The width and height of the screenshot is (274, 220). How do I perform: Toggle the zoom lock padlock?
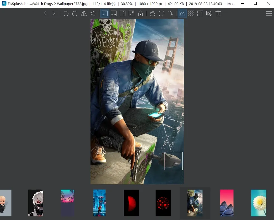click(140, 13)
